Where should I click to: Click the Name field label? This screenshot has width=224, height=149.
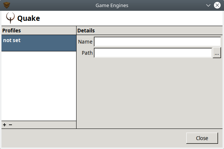point(85,42)
